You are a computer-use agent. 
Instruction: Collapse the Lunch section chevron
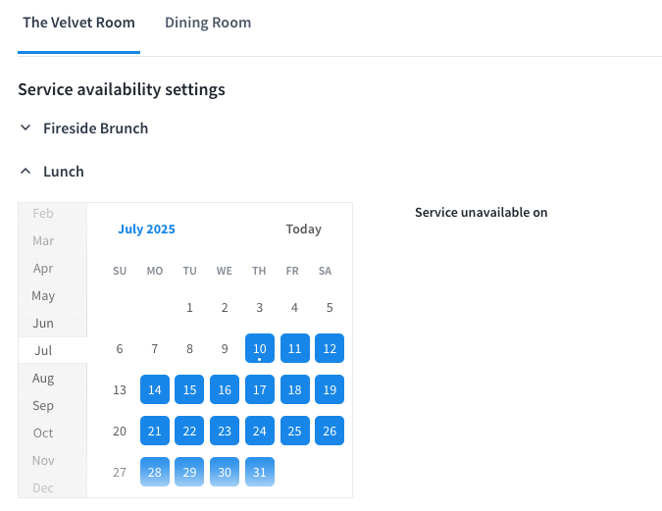coord(25,171)
